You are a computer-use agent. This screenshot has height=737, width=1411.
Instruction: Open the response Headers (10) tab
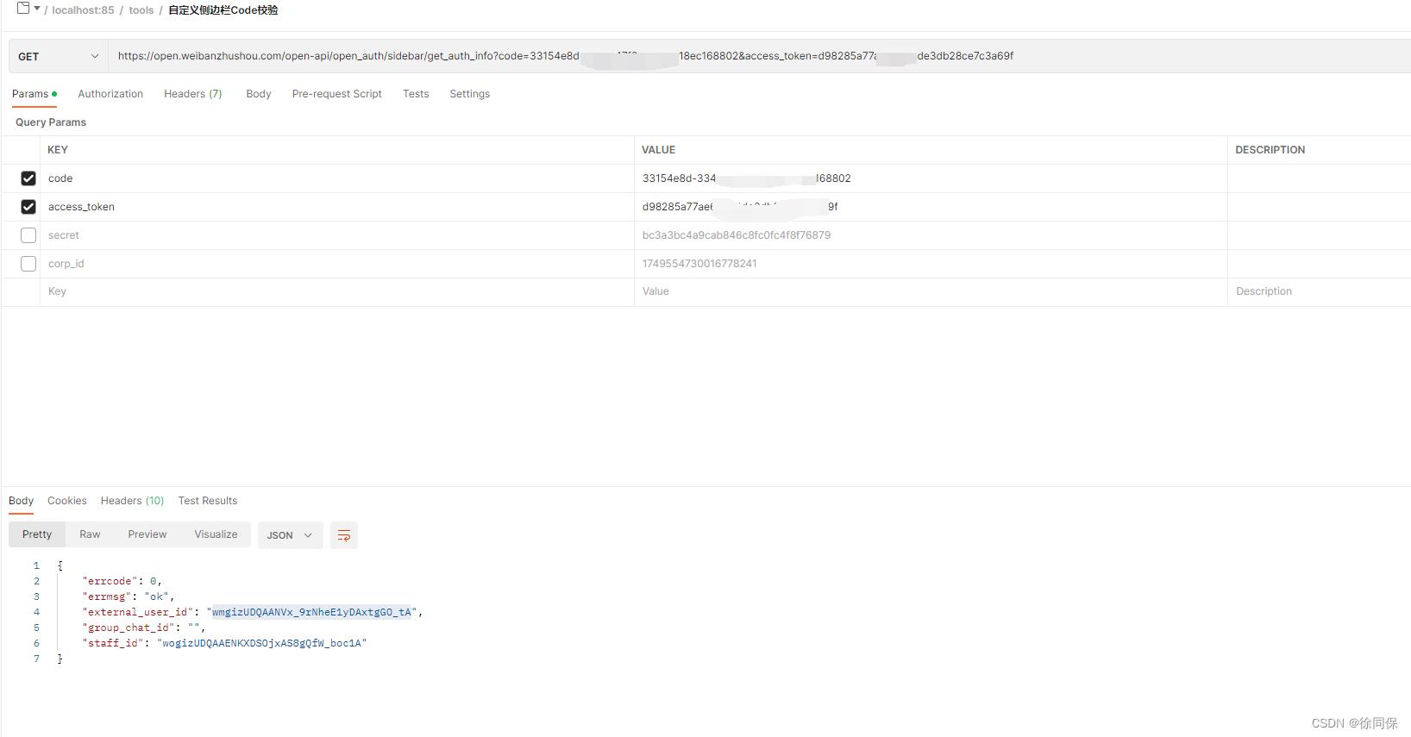132,501
